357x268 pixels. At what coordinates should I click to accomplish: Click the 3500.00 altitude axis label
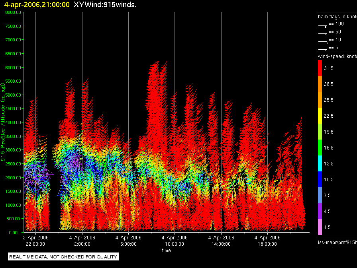13,136
